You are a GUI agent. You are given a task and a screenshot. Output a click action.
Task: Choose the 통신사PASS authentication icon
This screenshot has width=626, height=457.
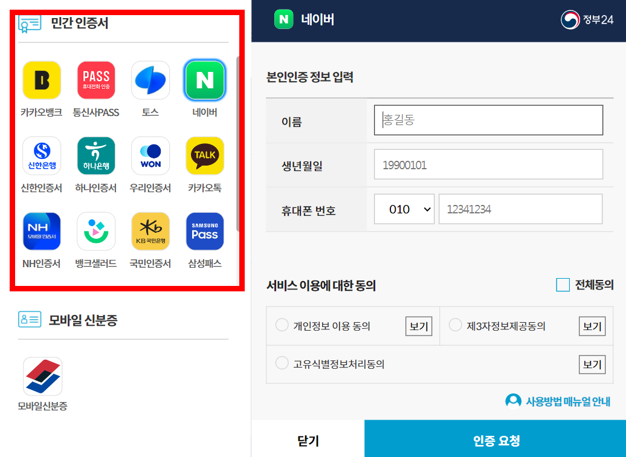(95, 79)
